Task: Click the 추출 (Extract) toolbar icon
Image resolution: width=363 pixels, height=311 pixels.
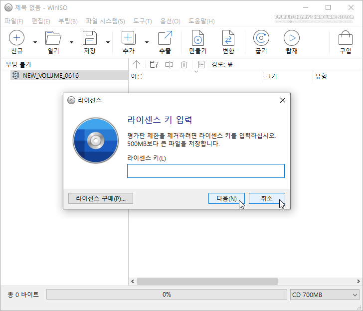Action: (165, 38)
